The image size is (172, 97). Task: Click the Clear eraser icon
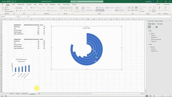(141, 11)
